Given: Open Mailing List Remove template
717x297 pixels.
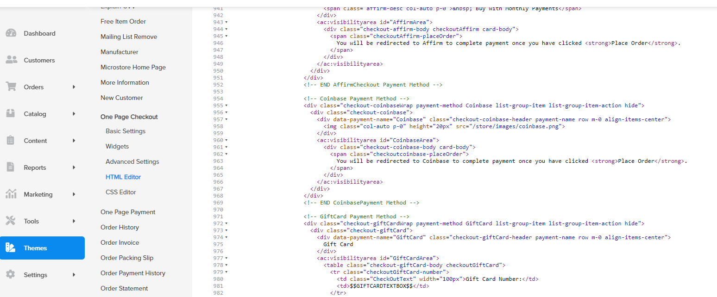Looking at the screenshot, I should click(x=129, y=37).
